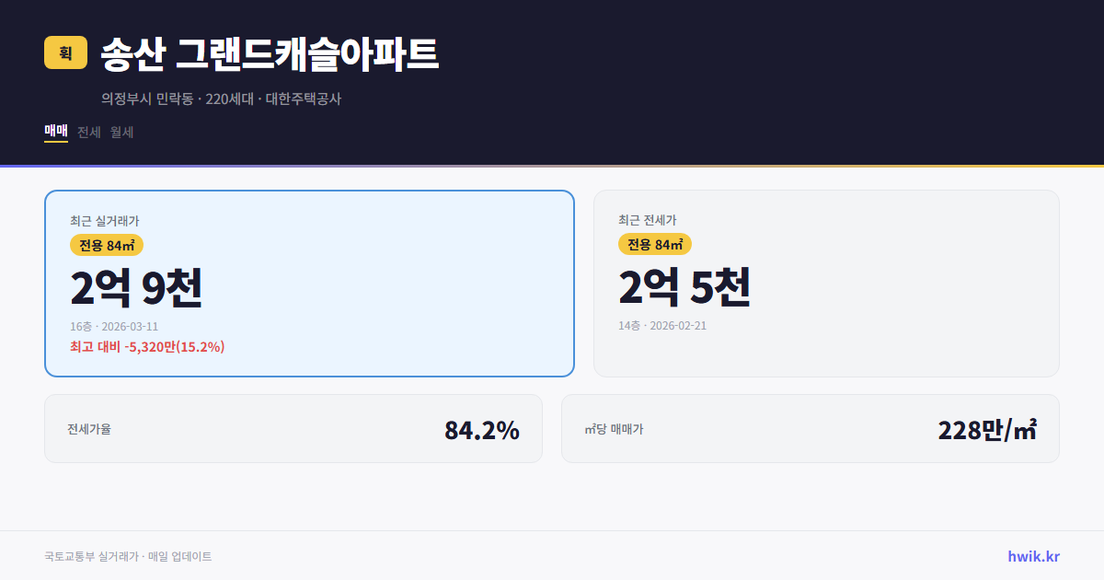Click the 228만/㎡ price per area value

click(986, 429)
